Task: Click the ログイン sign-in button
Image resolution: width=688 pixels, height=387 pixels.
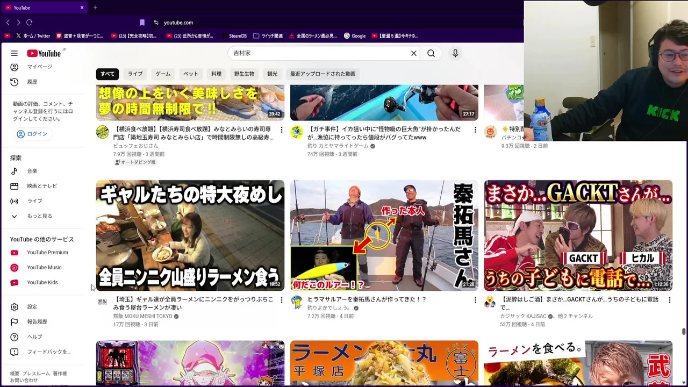Action: coord(32,134)
